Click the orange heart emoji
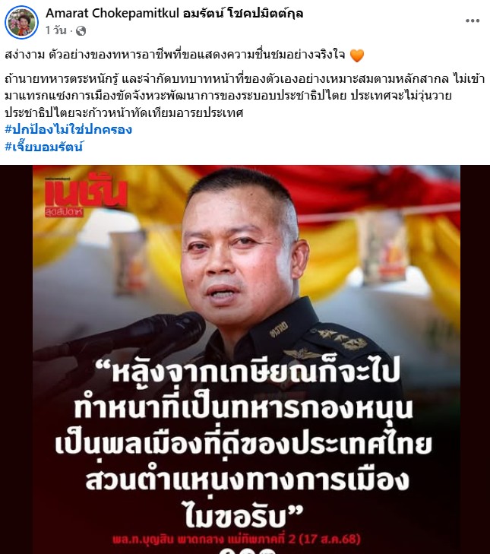This screenshot has width=490, height=554. 357,55
